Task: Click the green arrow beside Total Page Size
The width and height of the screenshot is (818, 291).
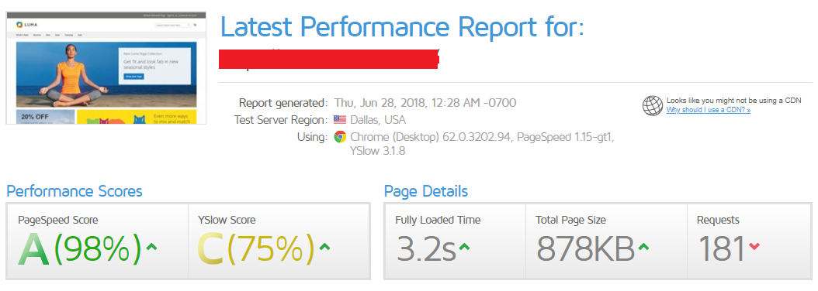Action: [x=643, y=247]
